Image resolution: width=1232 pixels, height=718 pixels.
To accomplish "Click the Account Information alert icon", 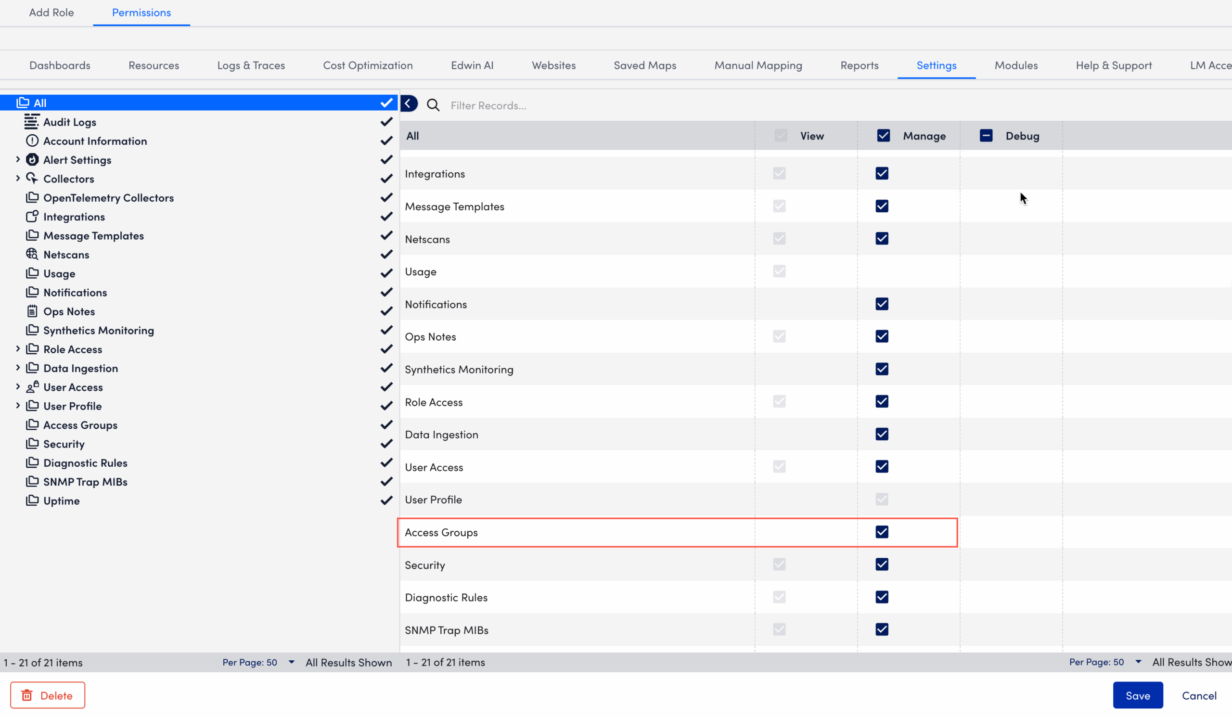I will coord(32,140).
